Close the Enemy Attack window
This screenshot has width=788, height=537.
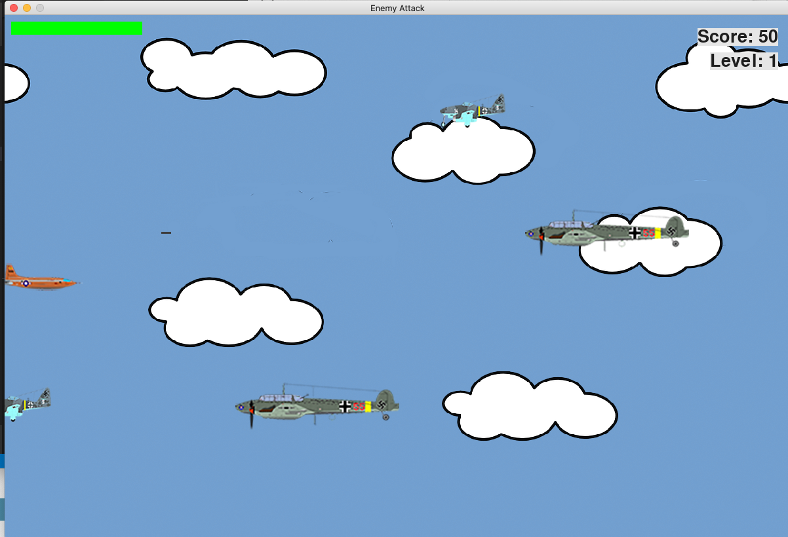click(x=14, y=8)
